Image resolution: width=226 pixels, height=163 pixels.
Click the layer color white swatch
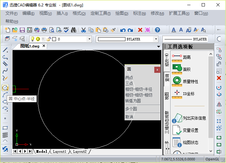point(54,39)
